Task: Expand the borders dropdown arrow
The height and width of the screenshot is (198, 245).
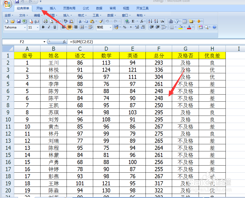Action: pos(176,27)
